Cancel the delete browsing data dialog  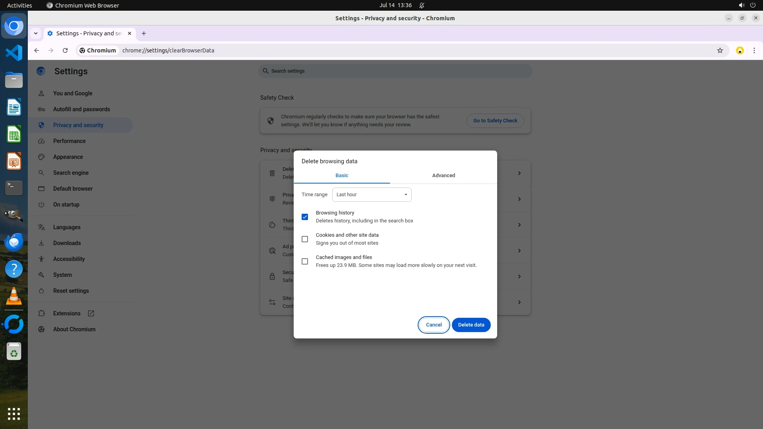pos(434,325)
